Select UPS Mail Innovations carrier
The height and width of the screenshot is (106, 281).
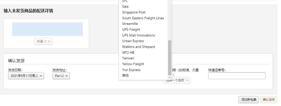click(138, 35)
